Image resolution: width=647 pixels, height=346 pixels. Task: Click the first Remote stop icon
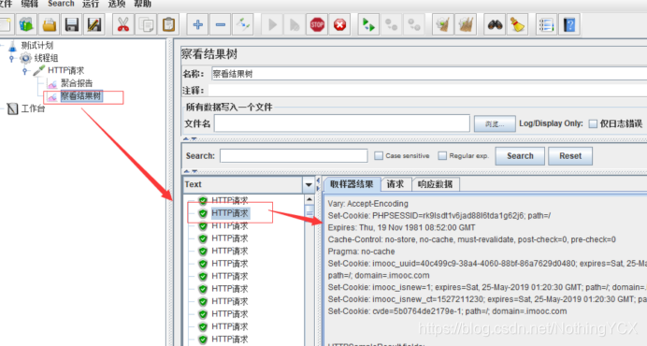tap(391, 24)
